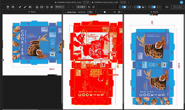Open the panel layout dropdown
This screenshot has height=110, width=185.
167,7
